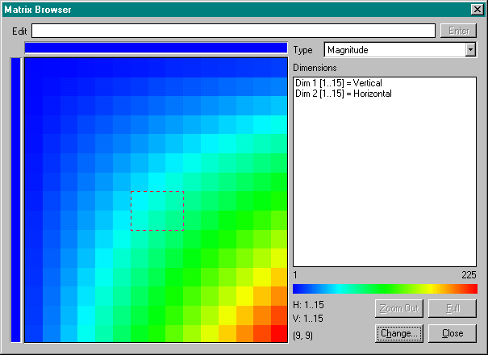Select the Magnitude type combo box
The width and height of the screenshot is (488, 355).
[400, 50]
